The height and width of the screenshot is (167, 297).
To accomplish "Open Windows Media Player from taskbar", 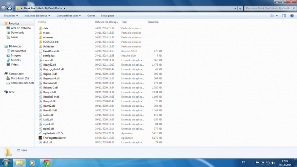I will (x=32, y=162).
